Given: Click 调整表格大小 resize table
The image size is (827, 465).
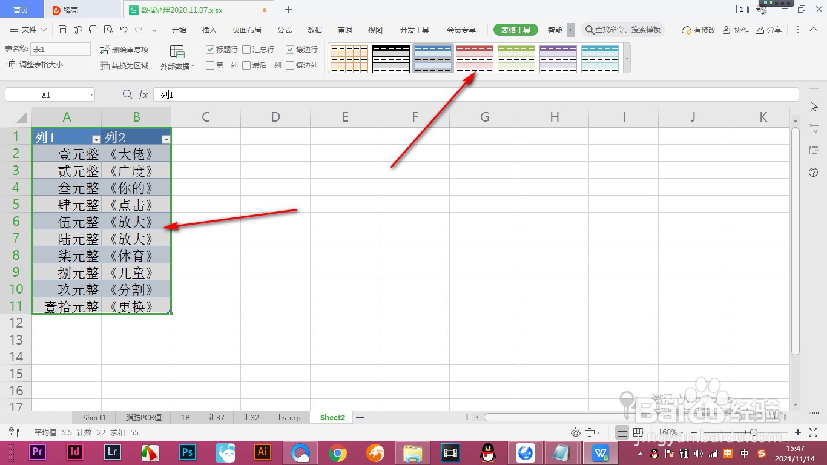Looking at the screenshot, I should [35, 64].
